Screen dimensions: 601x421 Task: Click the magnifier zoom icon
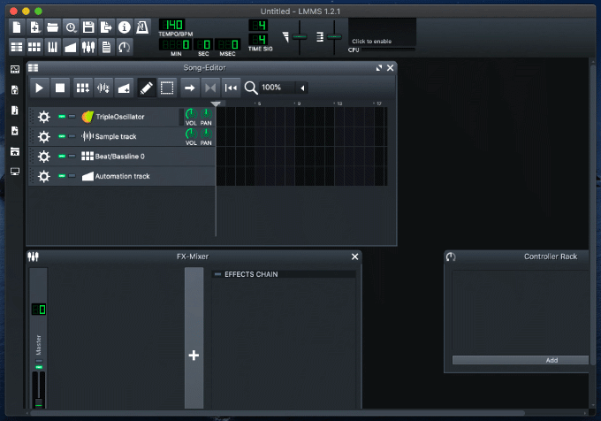pos(251,88)
